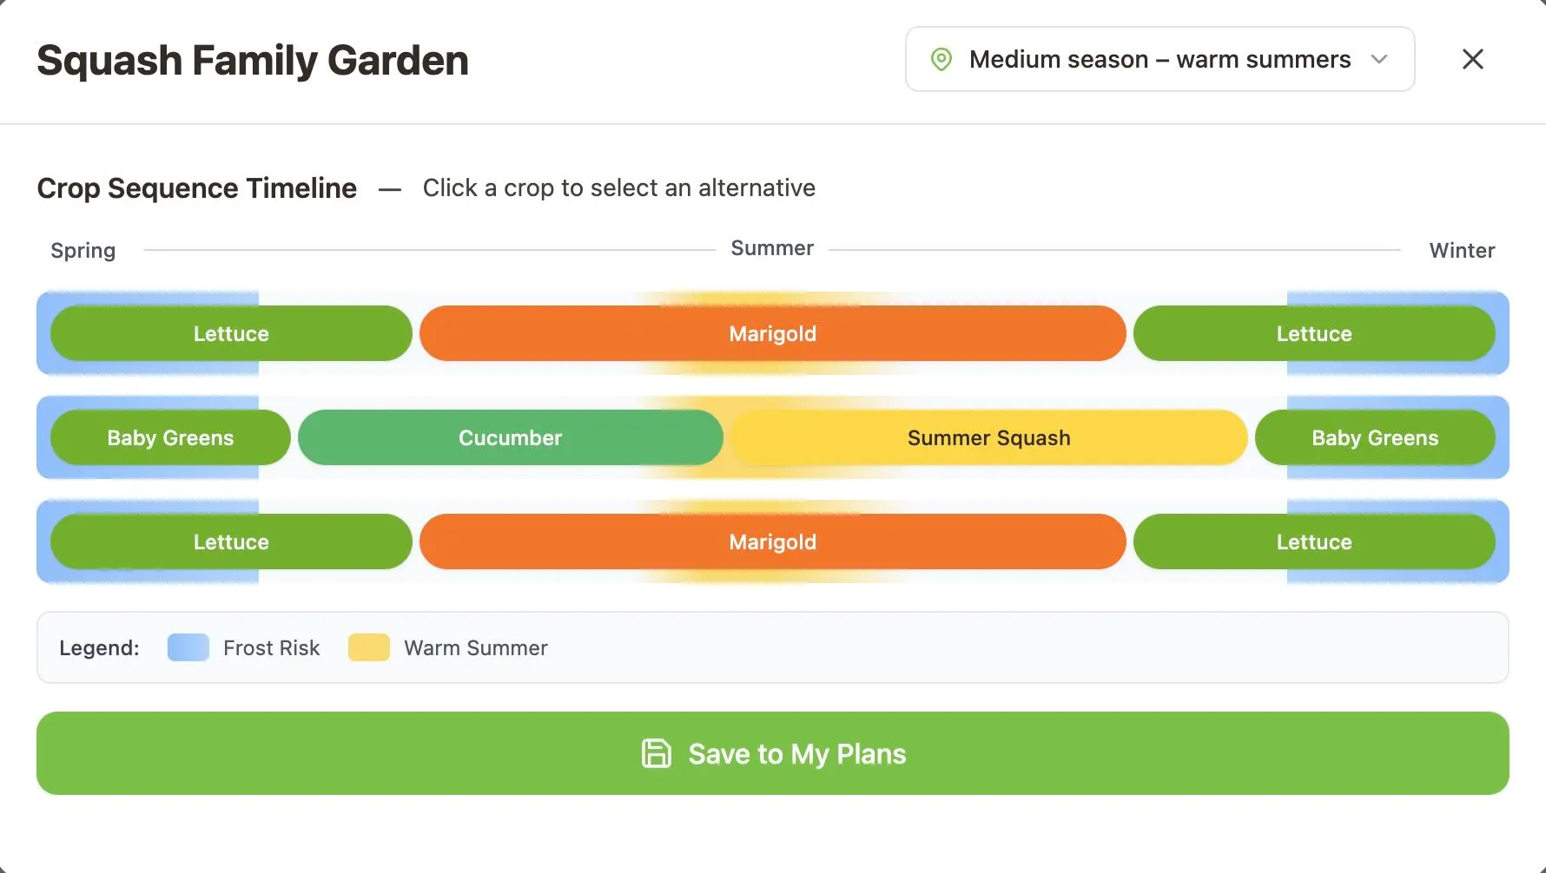Click the floppy disk save icon

pyautogui.click(x=657, y=753)
